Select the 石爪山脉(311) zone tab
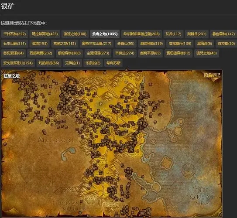This screenshot has height=218, width=237. (14, 44)
